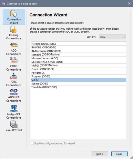Click the Next > button
The image size is (133, 159).
coord(100,154)
